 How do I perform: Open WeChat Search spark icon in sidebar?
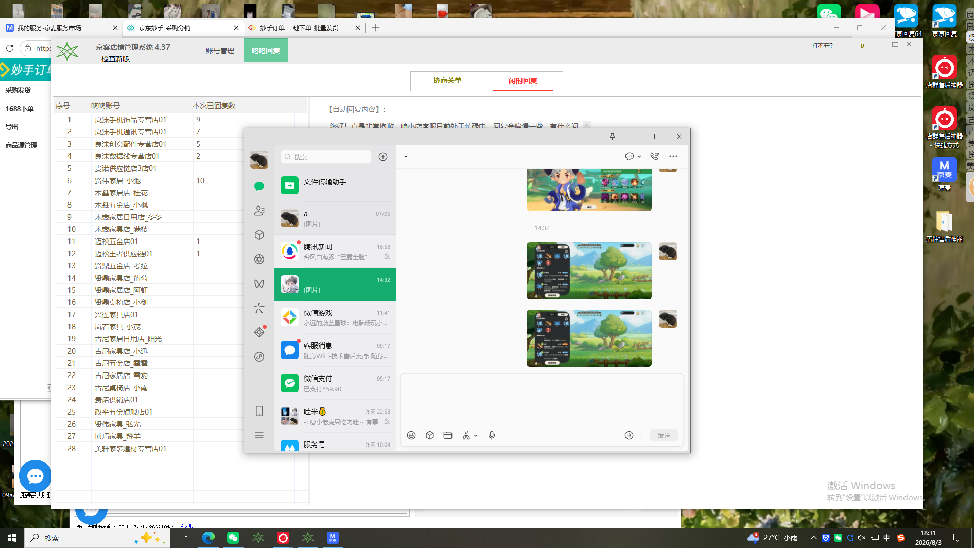click(x=259, y=308)
